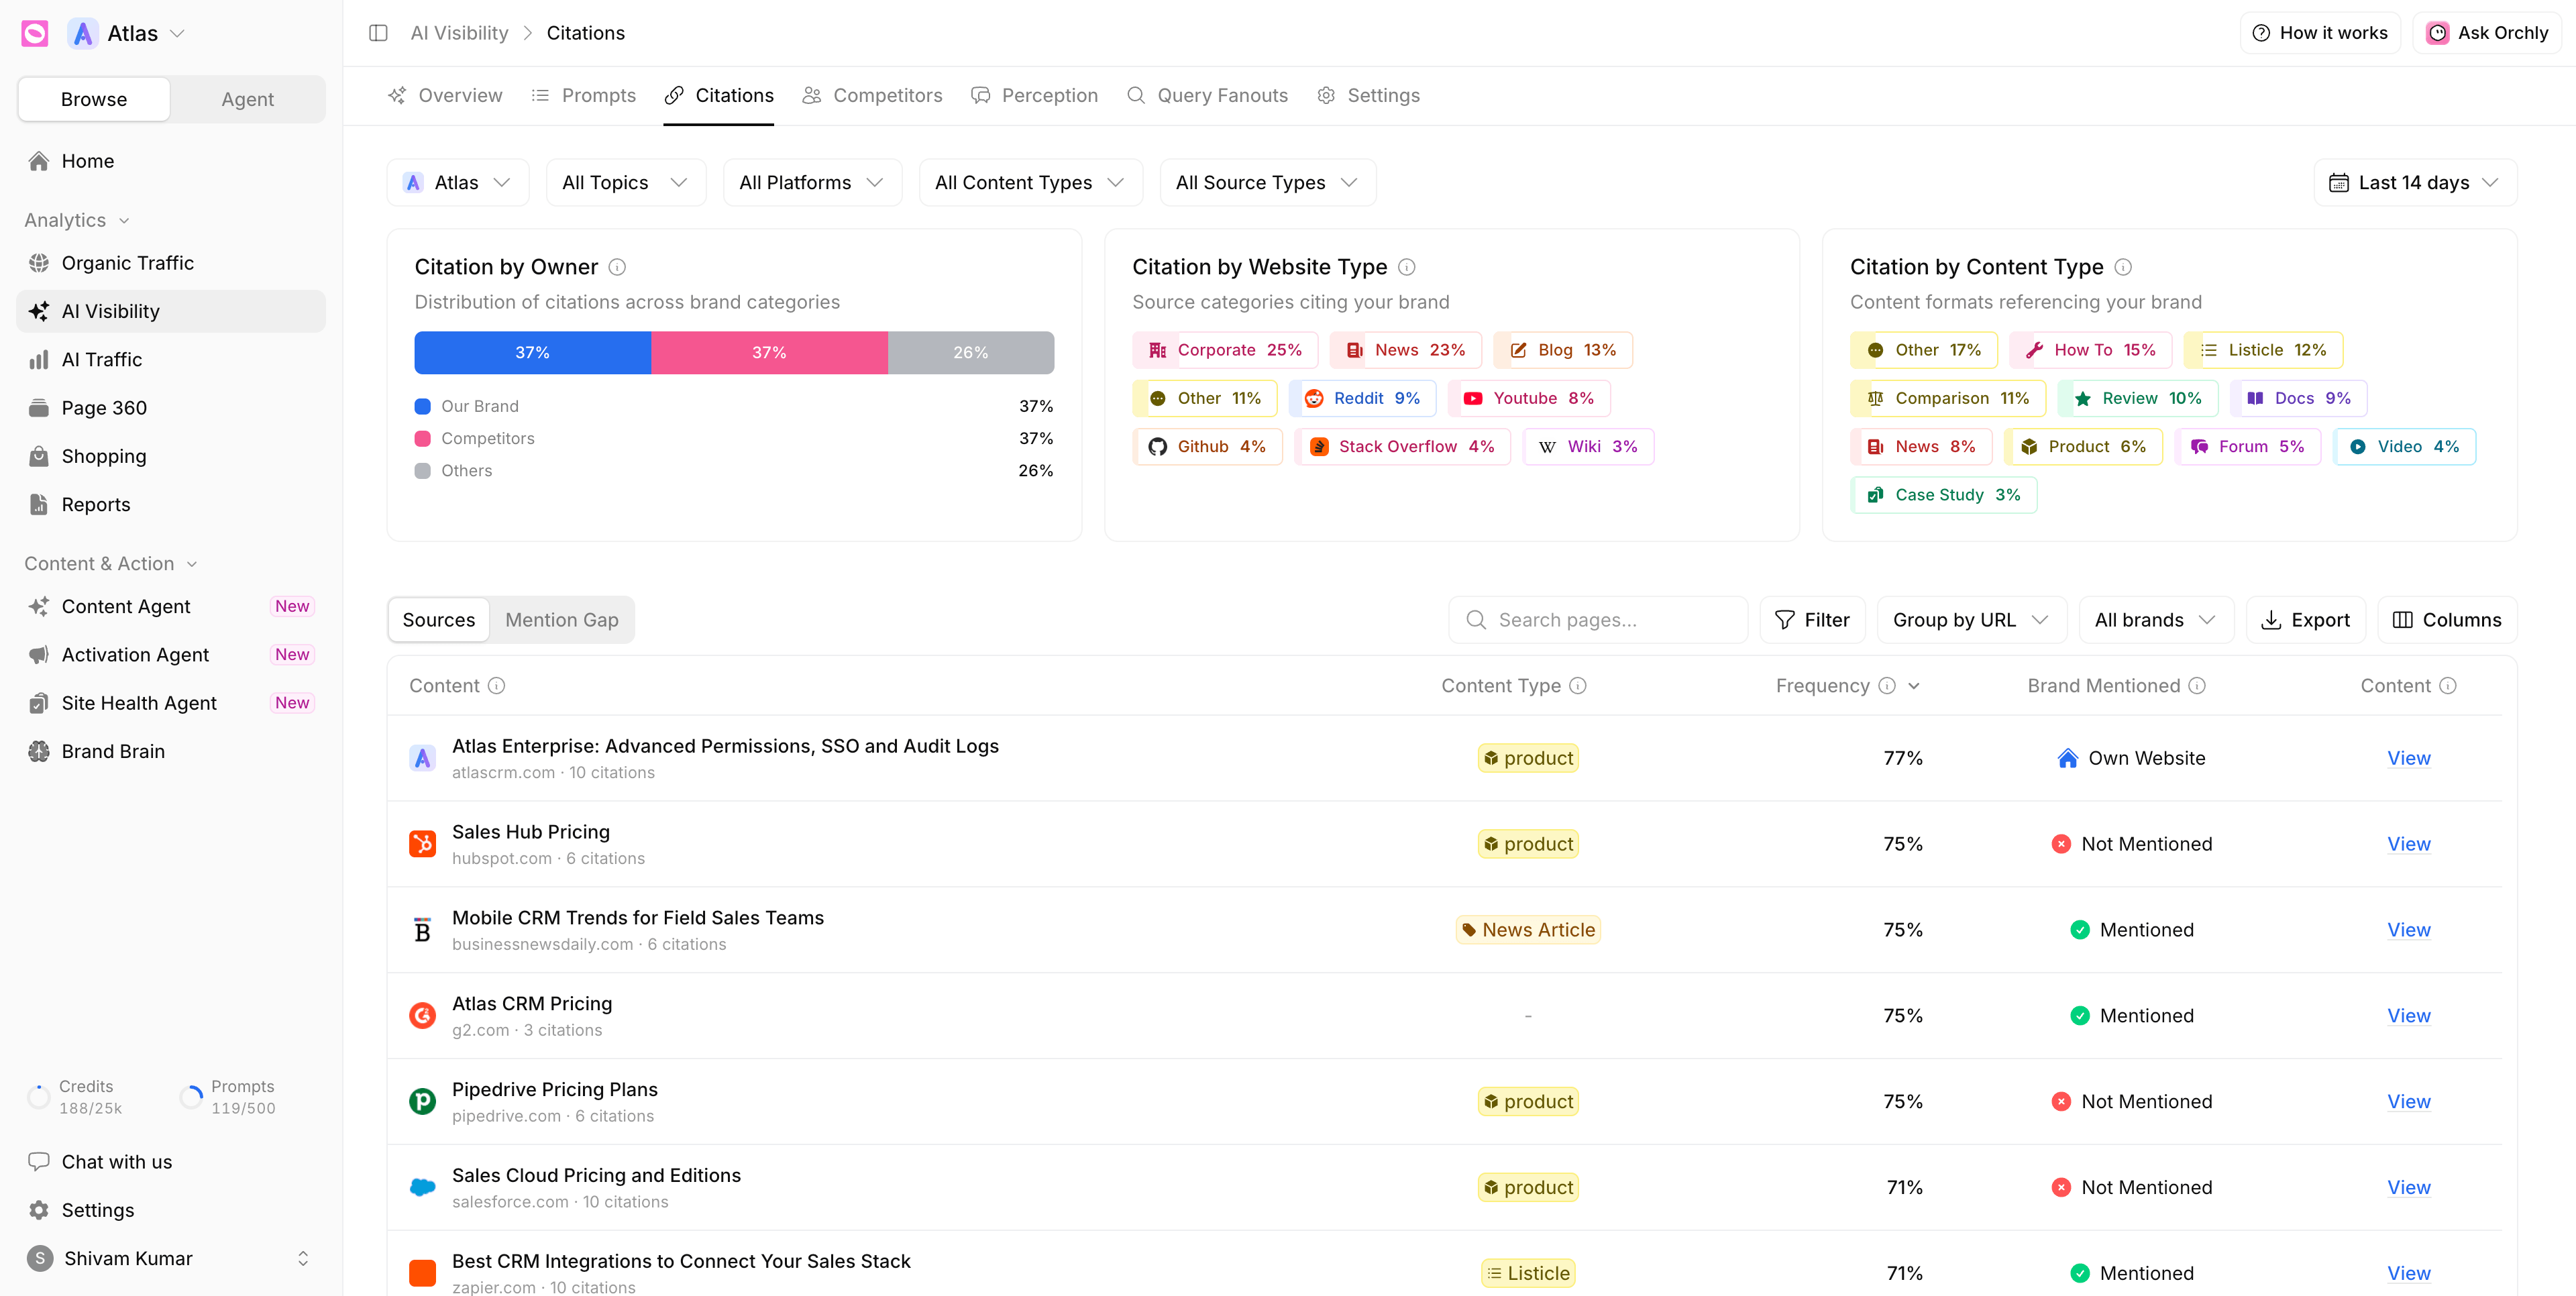2576x1296 pixels.
Task: Open Organic Traffic in sidebar
Action: 171,263
